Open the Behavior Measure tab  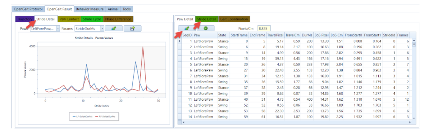point(90,9)
